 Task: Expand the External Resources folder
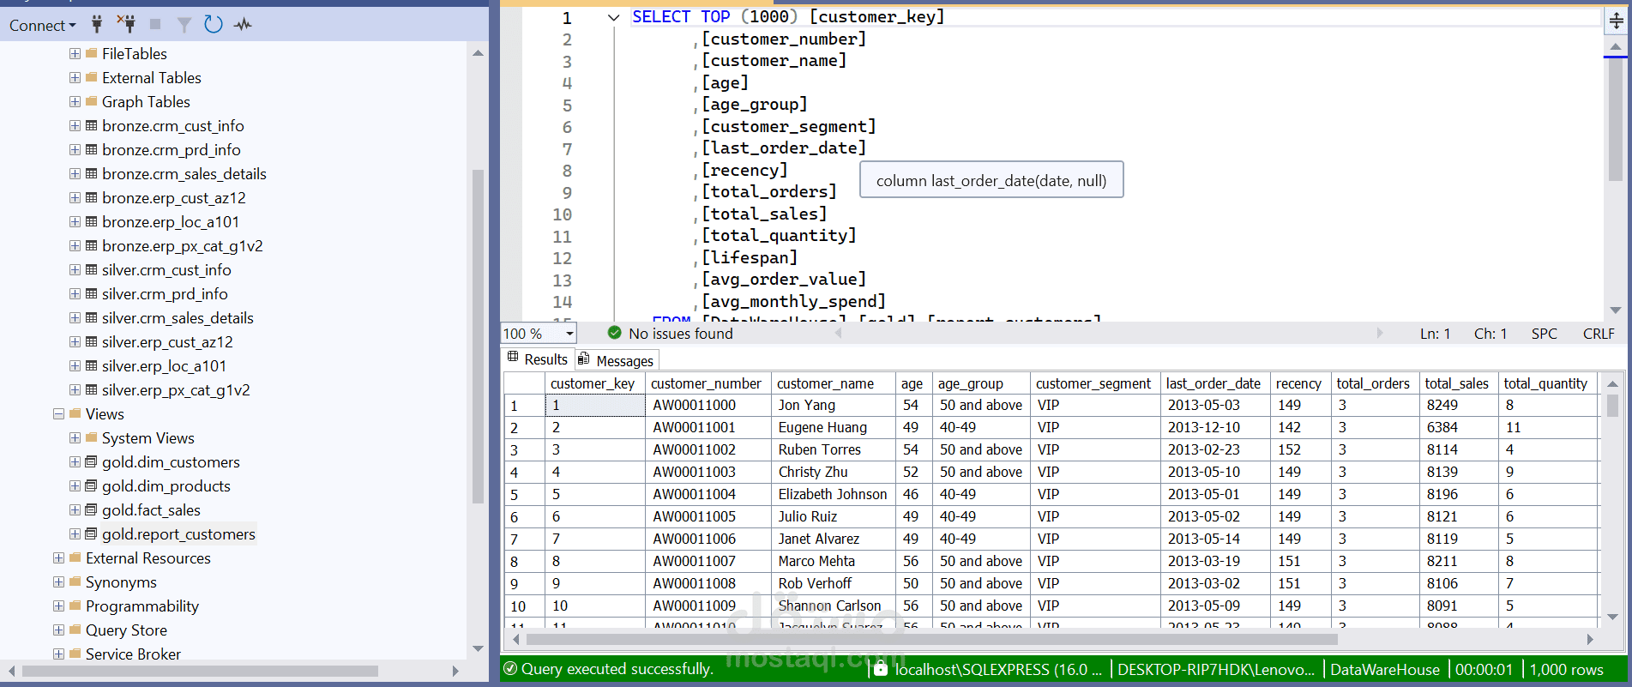pyautogui.click(x=58, y=557)
